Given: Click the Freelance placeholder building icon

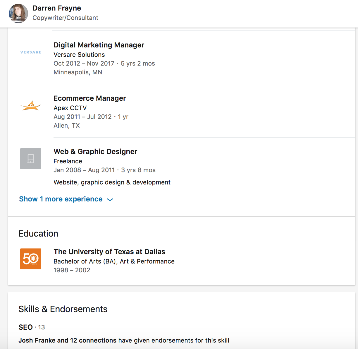Looking at the screenshot, I should tap(31, 159).
